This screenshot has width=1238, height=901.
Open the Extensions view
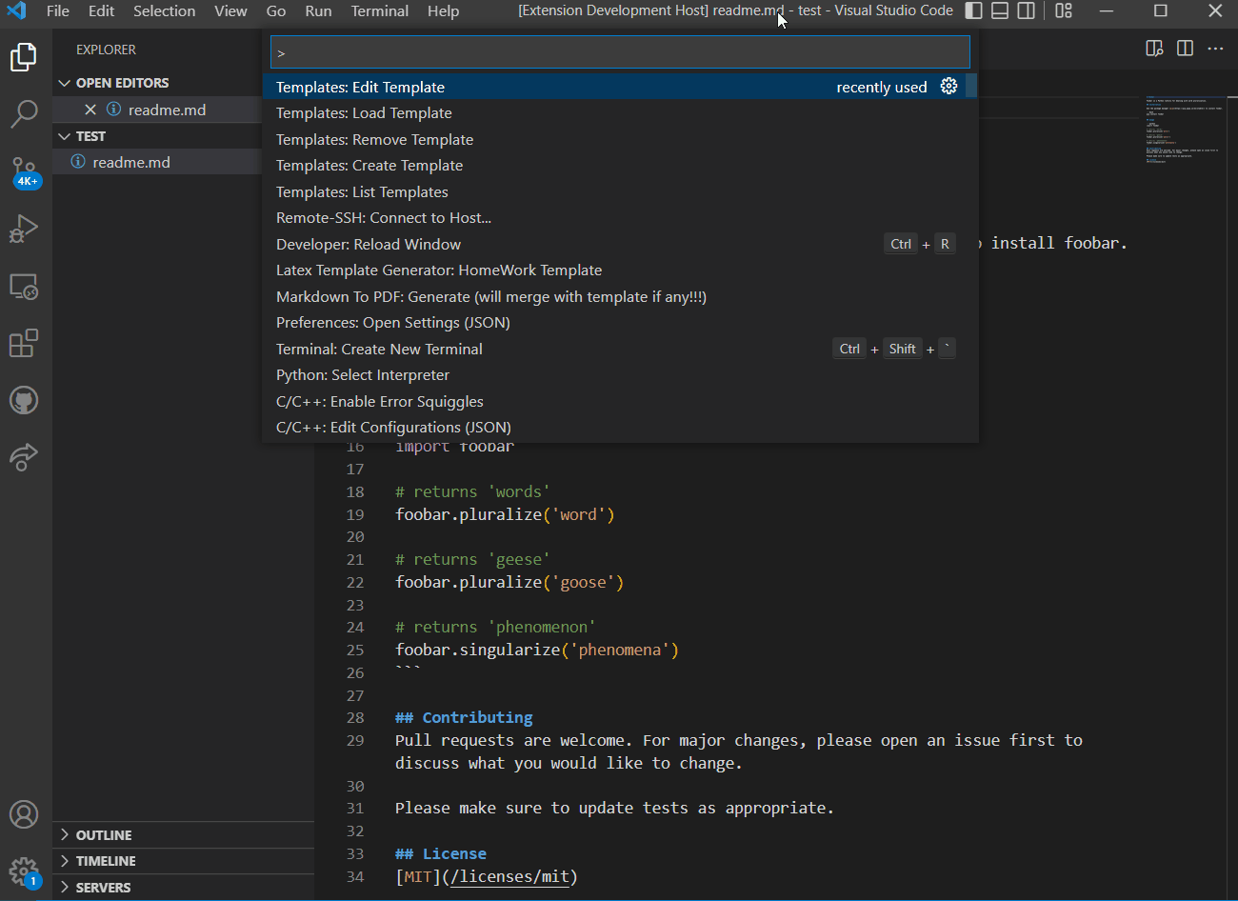click(24, 343)
